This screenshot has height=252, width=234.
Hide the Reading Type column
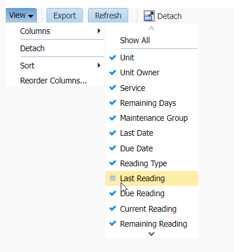coord(152,163)
